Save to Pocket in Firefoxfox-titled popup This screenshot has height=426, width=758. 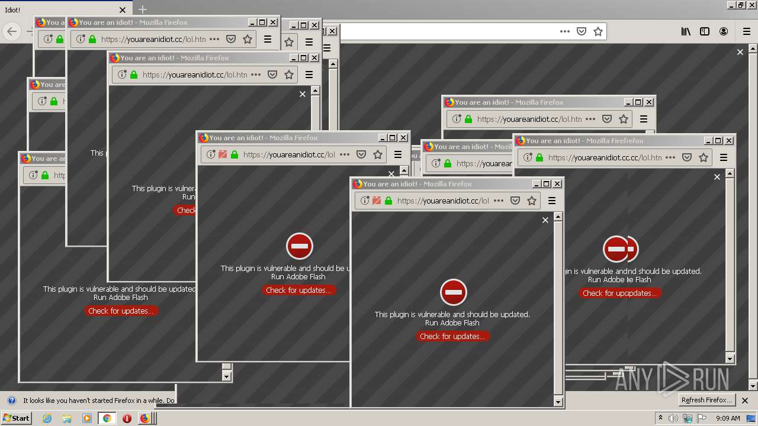coord(687,157)
